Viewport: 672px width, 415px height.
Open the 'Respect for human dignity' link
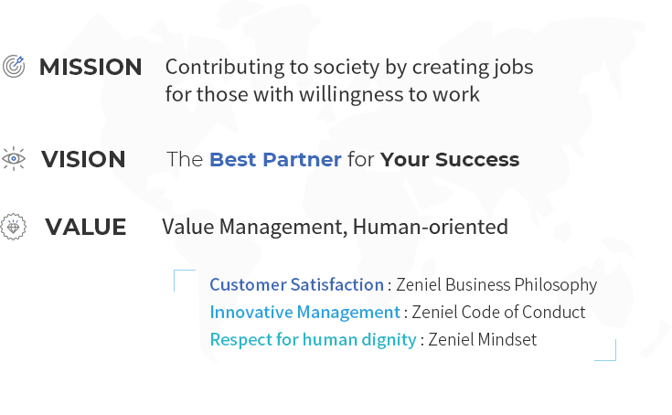tap(314, 340)
